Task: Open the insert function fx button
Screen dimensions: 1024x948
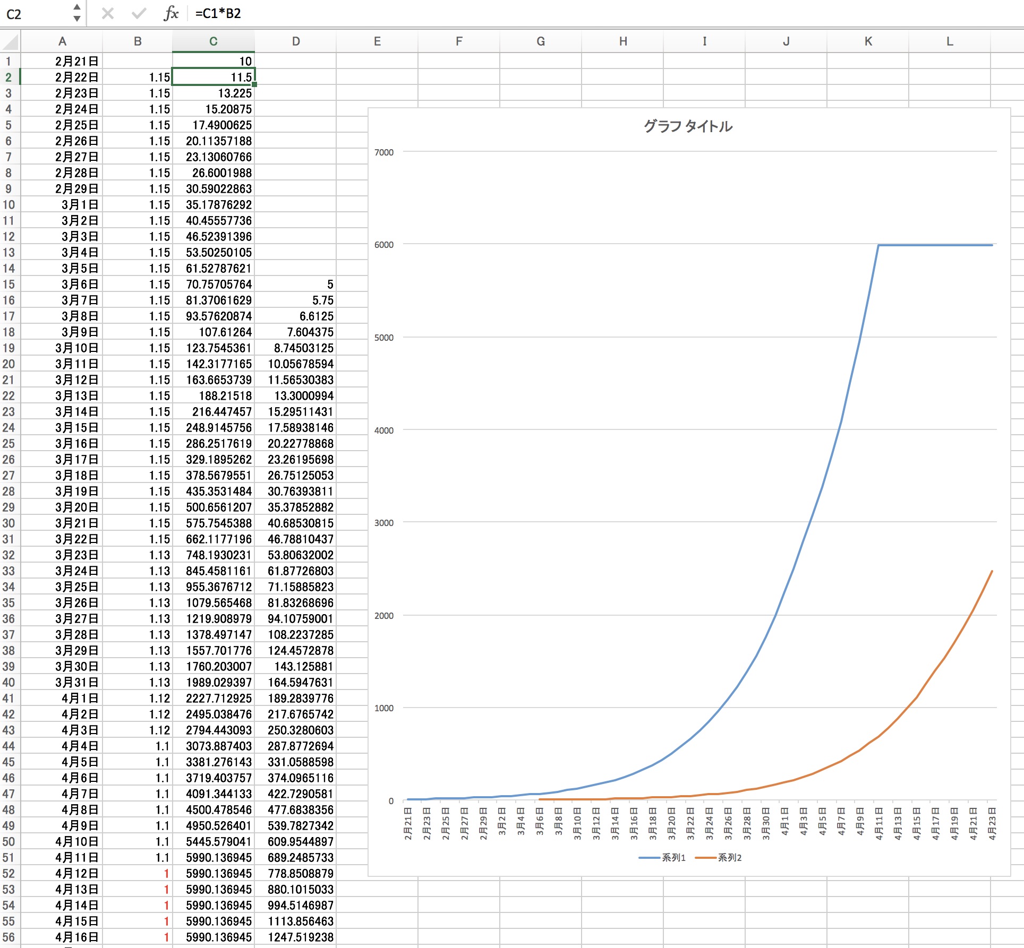Action: [x=171, y=13]
